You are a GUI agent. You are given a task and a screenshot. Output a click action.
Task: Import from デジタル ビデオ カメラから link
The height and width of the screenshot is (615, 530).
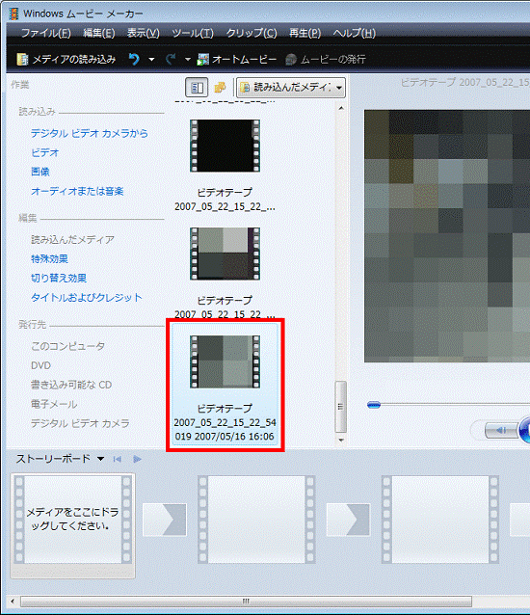click(x=90, y=133)
